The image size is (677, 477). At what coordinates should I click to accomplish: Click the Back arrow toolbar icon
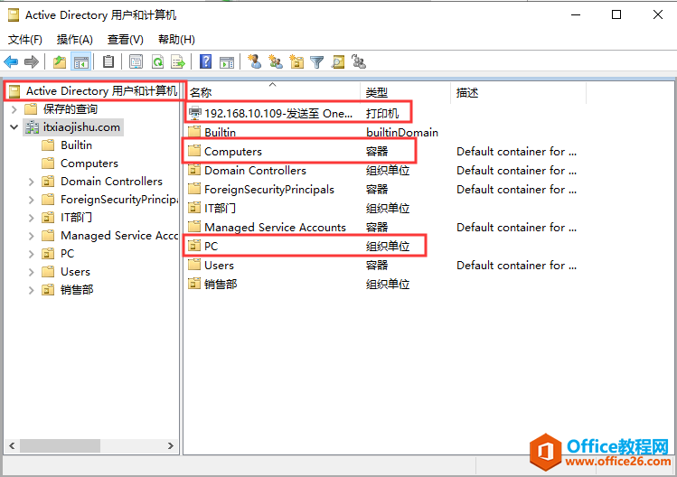pyautogui.click(x=11, y=61)
